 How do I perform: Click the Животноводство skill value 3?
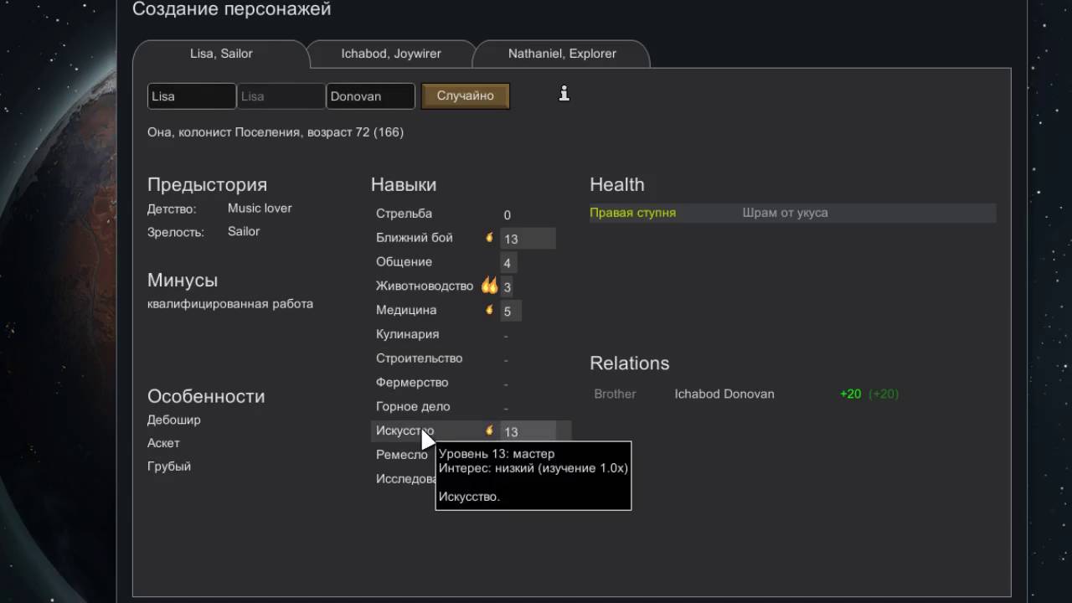click(508, 286)
